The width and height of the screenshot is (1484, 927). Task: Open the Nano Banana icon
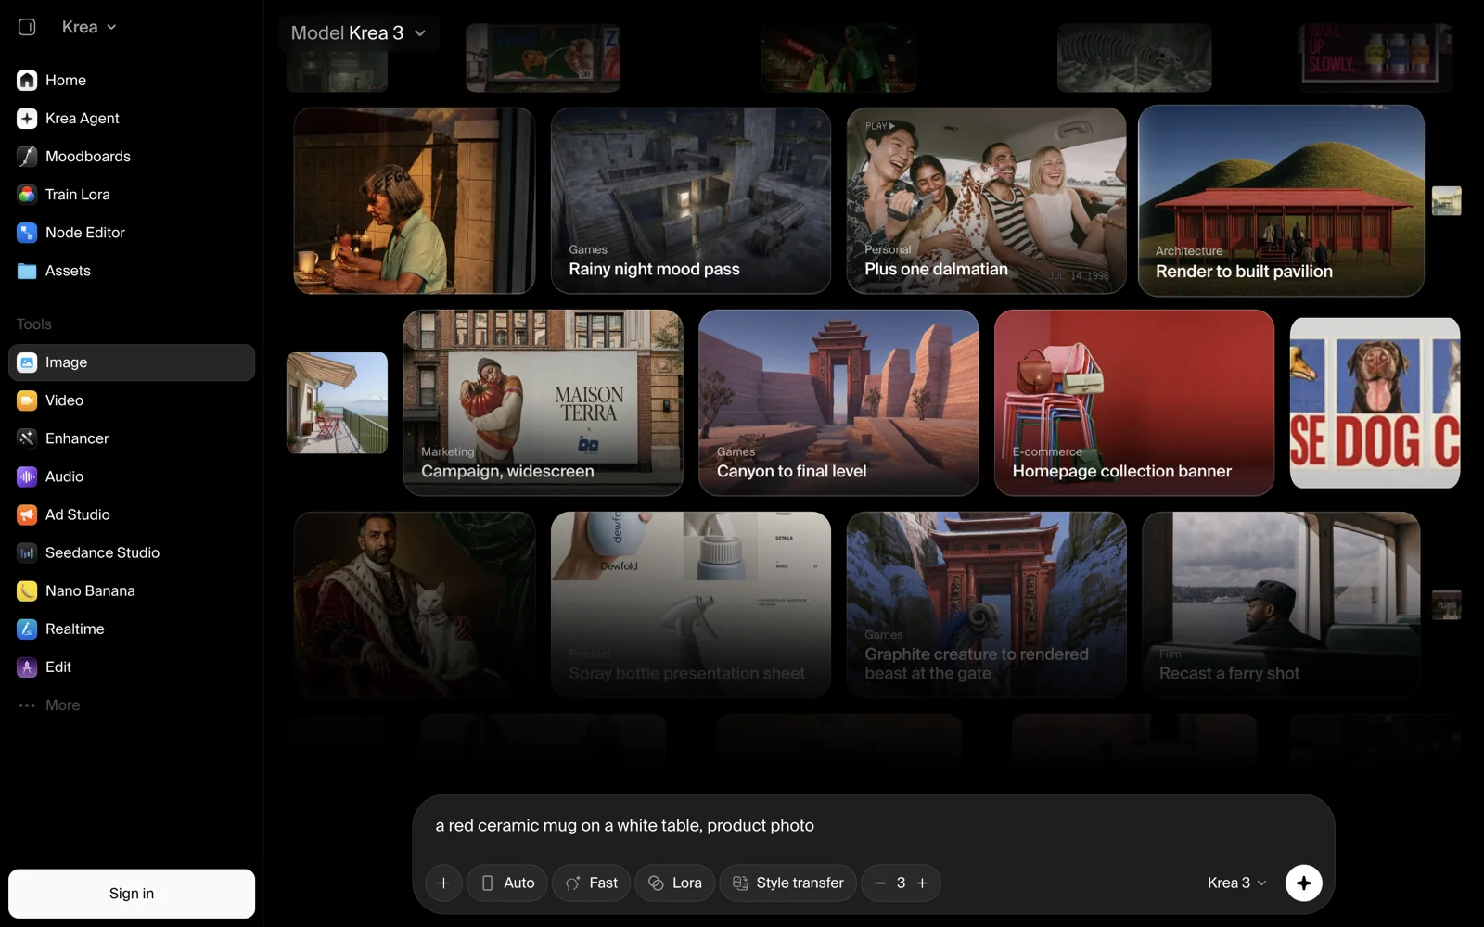(27, 590)
